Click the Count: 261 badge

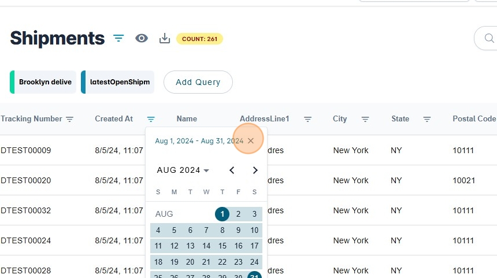coord(199,39)
